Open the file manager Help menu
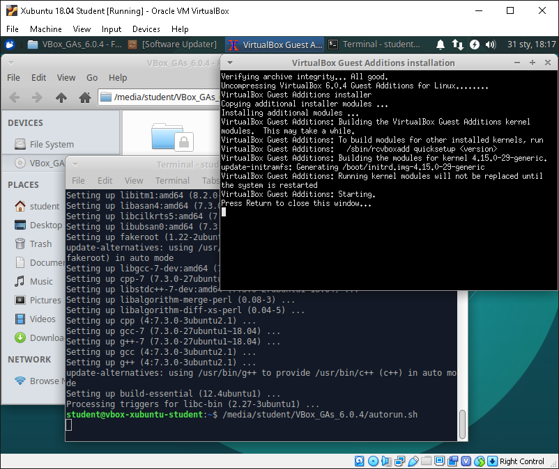Screen dimensions: 559x469 click(118, 77)
